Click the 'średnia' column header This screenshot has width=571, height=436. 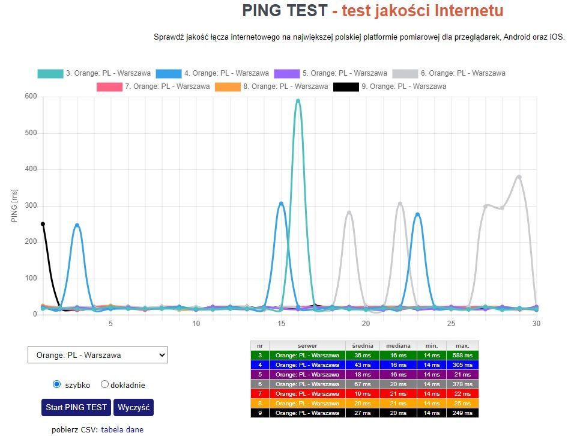tap(362, 346)
